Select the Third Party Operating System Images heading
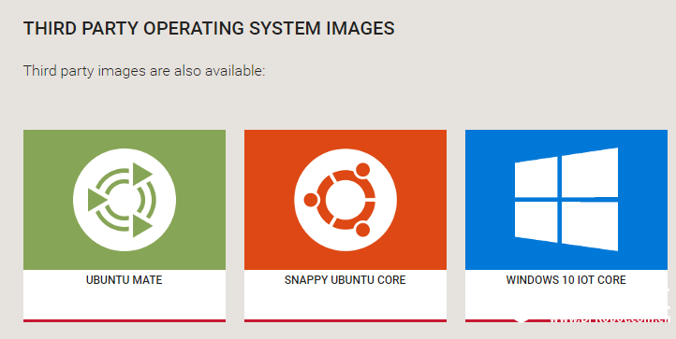The width and height of the screenshot is (676, 339). click(209, 28)
